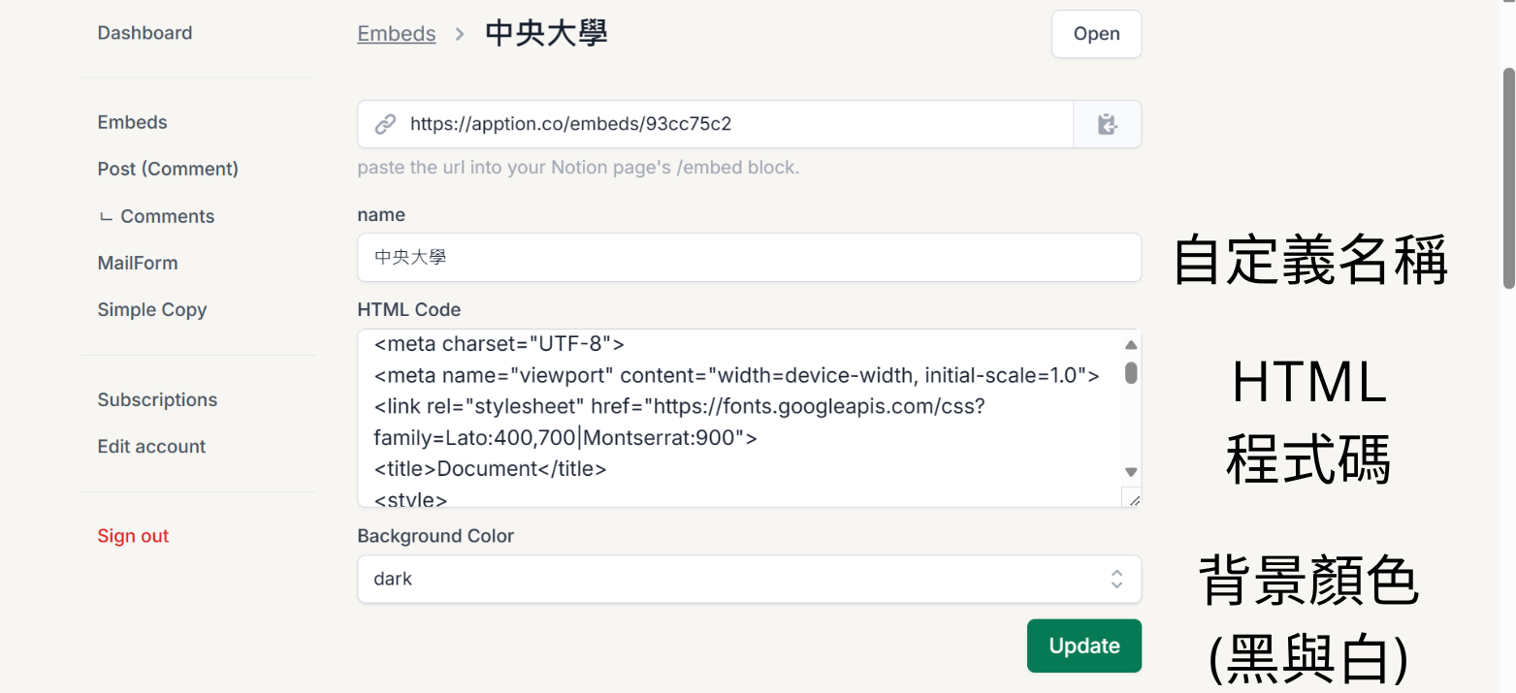The width and height of the screenshot is (1516, 693).
Task: Navigate to Simple Copy
Action: (x=151, y=310)
